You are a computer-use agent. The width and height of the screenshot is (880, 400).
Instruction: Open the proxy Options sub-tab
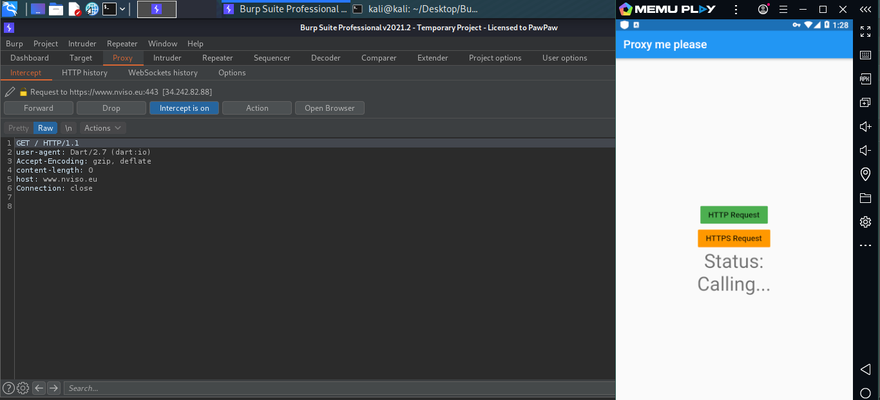232,73
